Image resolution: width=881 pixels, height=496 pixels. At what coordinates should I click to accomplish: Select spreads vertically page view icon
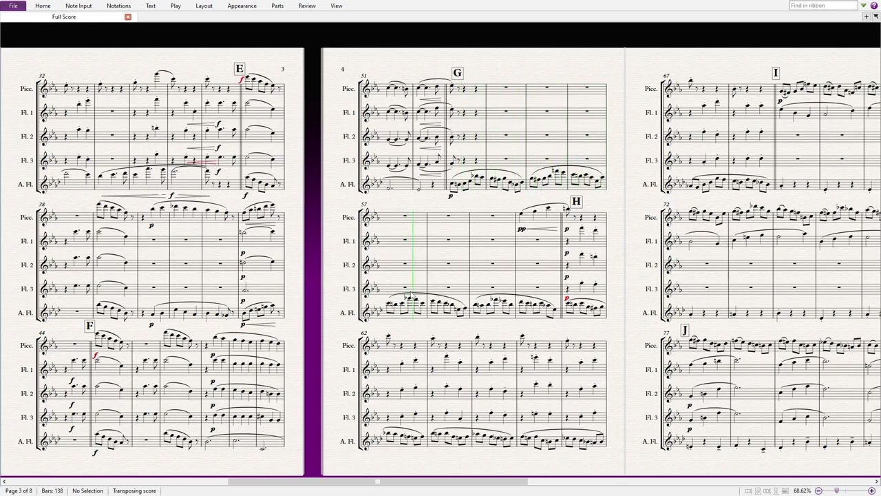[x=758, y=490]
